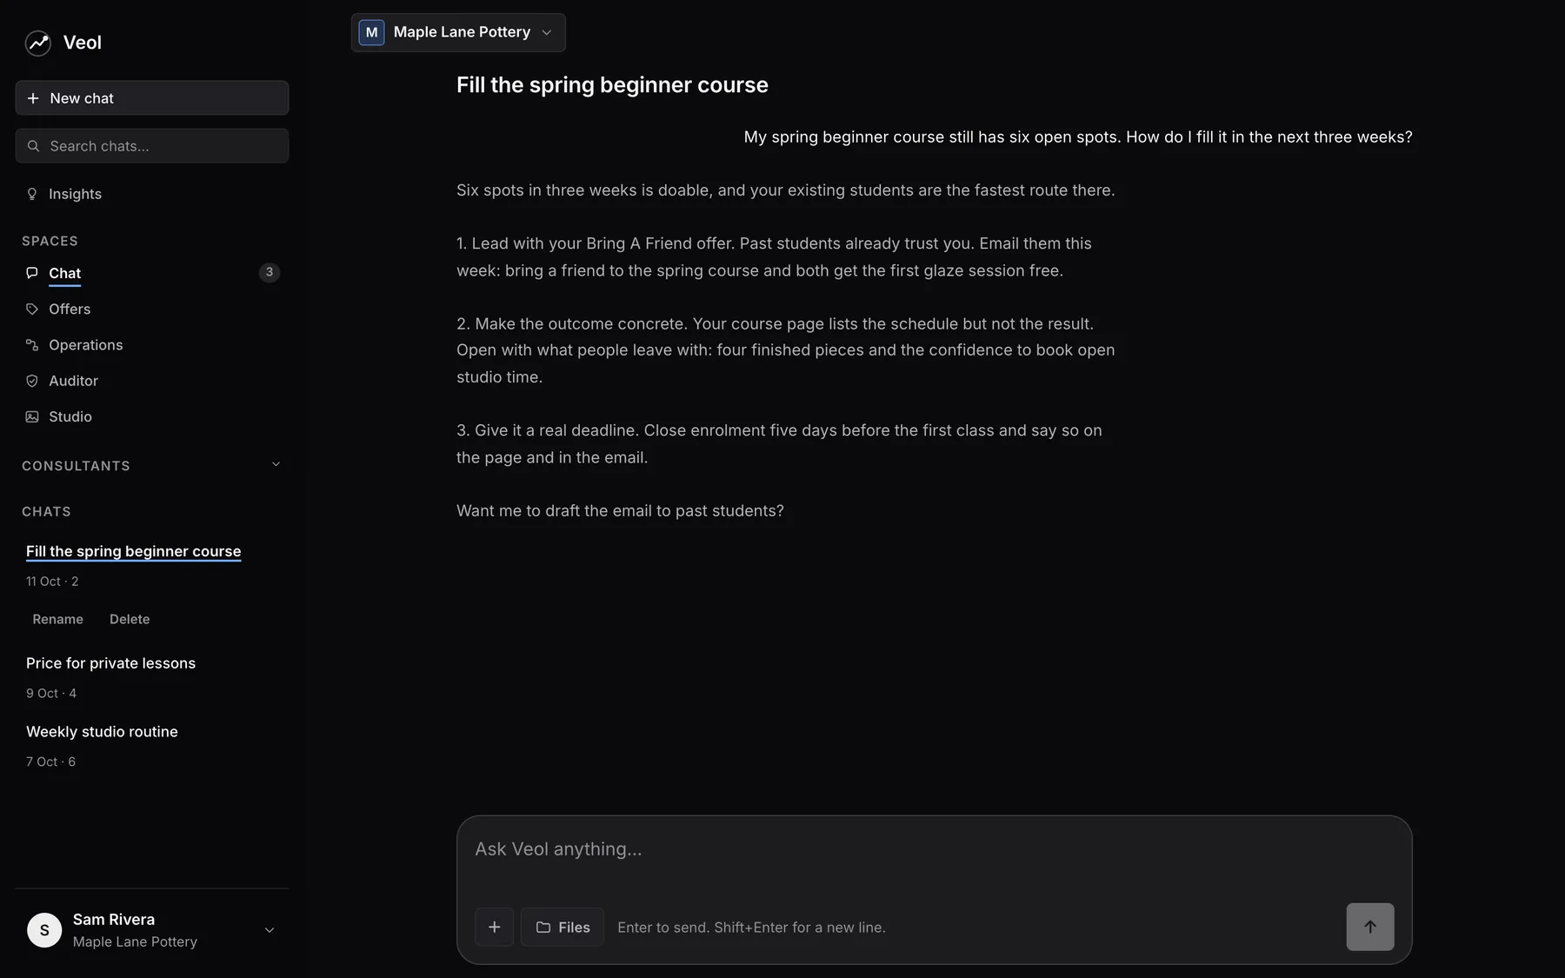Click the Auditor shield icon
Screen dimensions: 1565x978
tap(32, 381)
